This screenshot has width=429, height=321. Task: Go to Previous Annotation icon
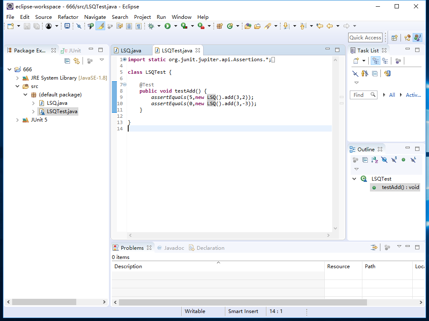tap(303, 26)
